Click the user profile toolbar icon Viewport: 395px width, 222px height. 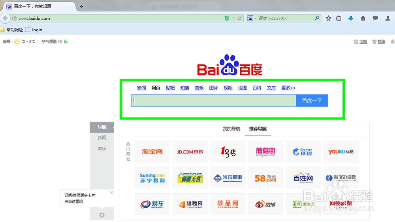pos(388,18)
